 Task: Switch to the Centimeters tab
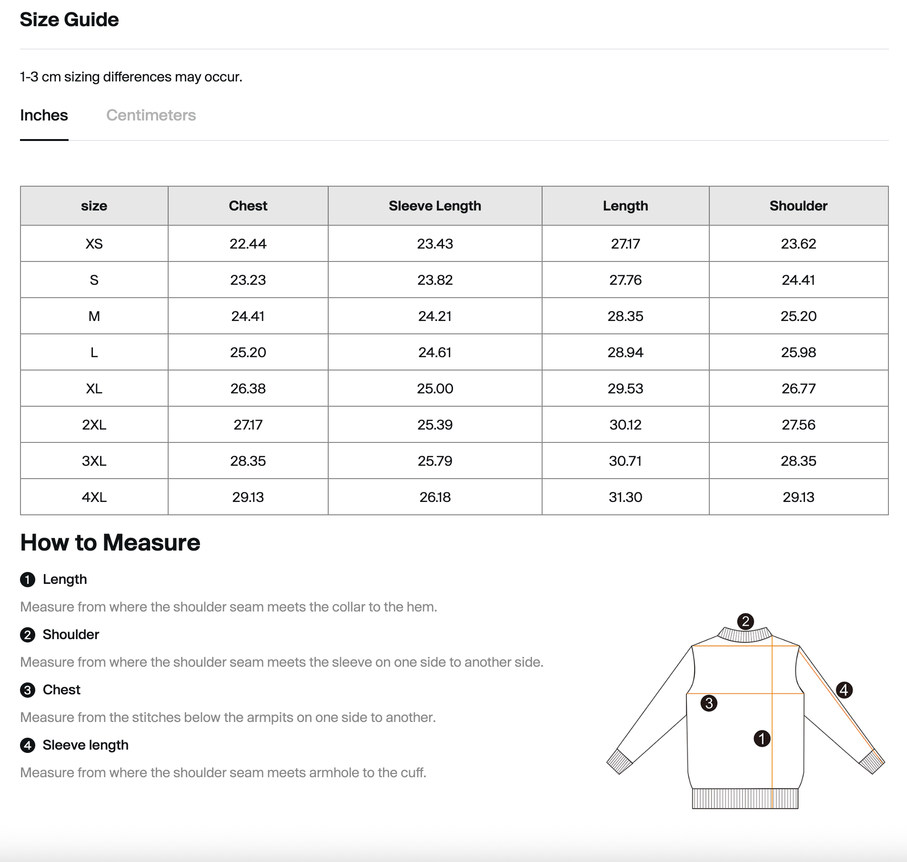coord(151,115)
